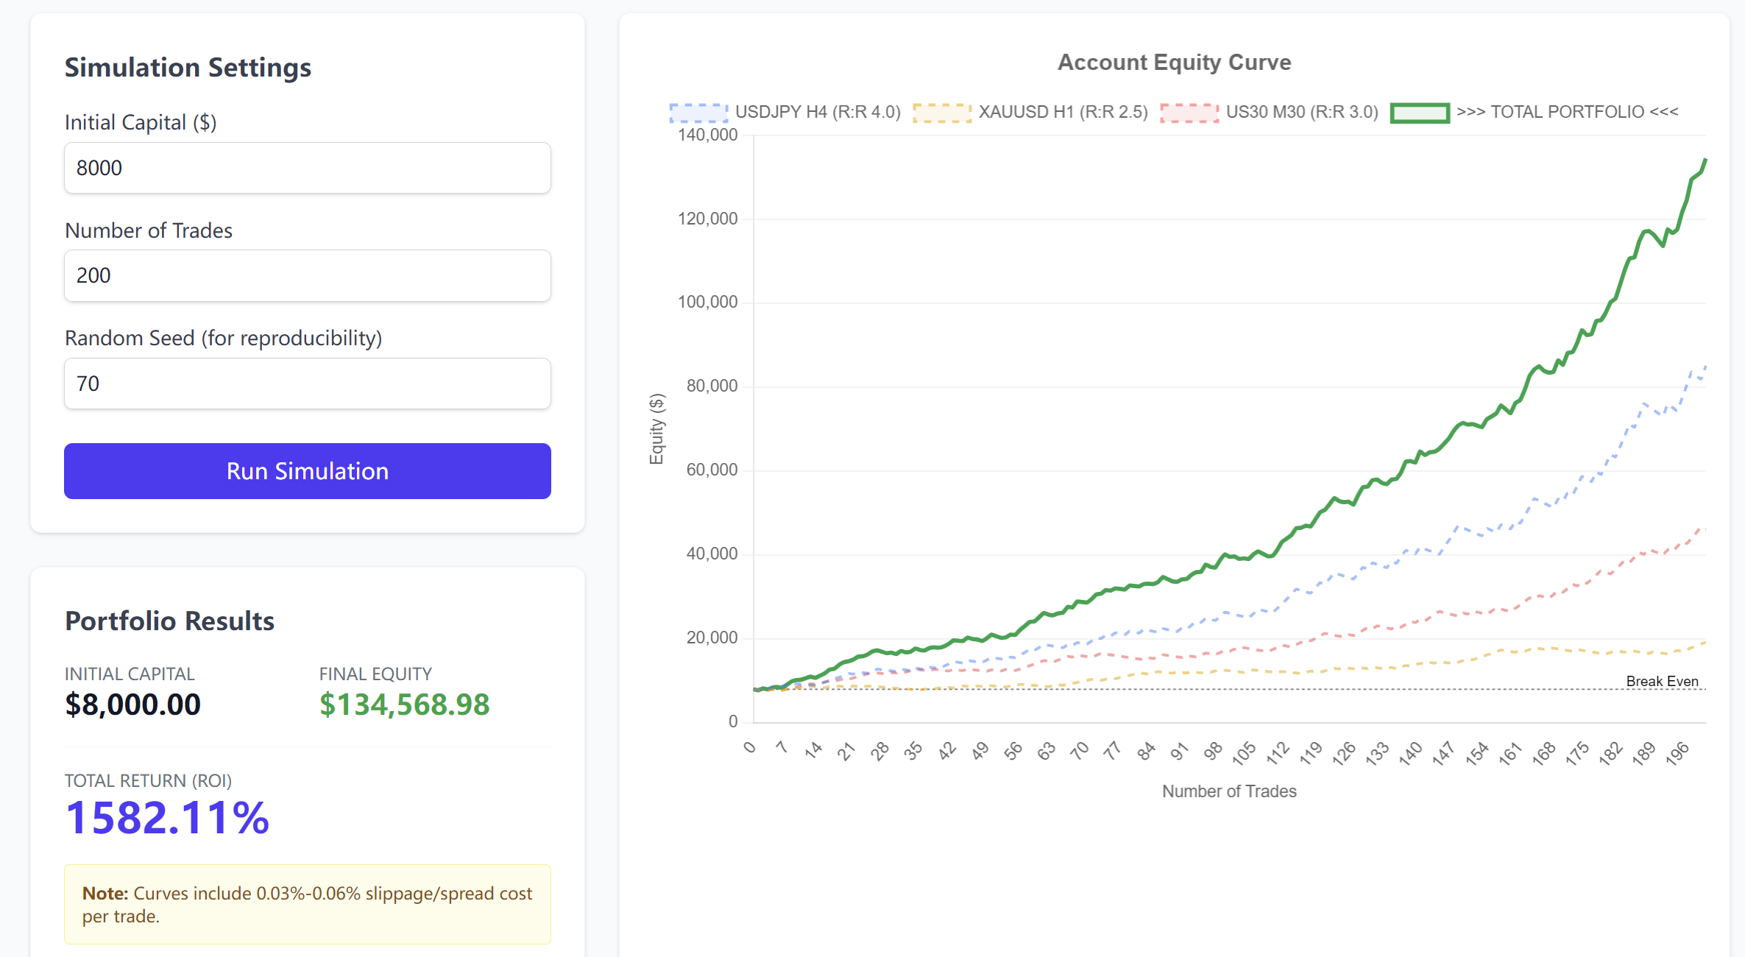Click the 140,000 equity axis label
Image resolution: width=1745 pixels, height=957 pixels.
707,135
